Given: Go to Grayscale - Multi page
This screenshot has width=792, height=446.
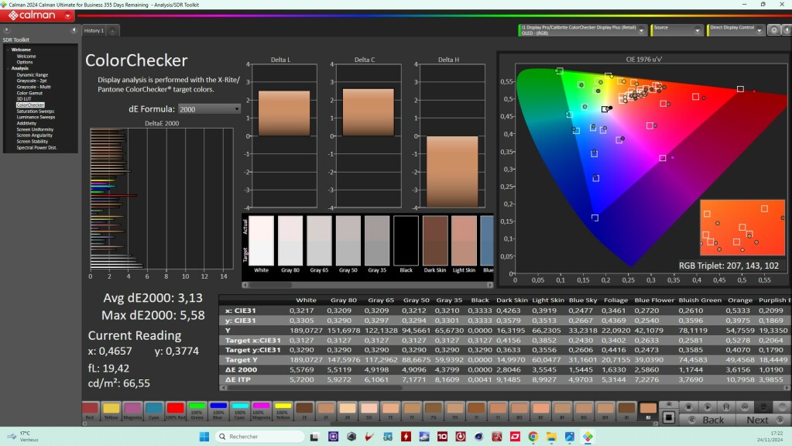Looking at the screenshot, I should tap(33, 87).
